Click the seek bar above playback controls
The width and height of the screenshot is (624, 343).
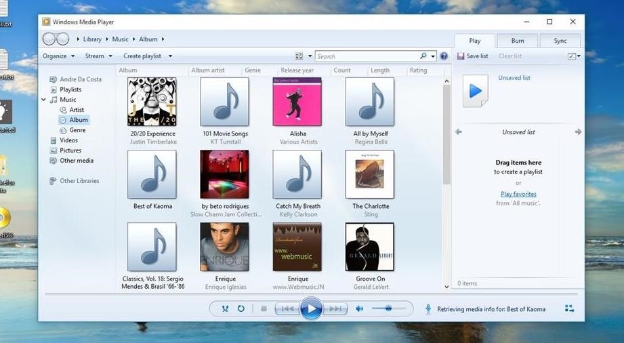(311, 294)
